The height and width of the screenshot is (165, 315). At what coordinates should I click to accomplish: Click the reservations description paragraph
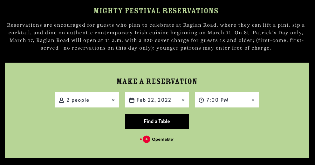pos(156,37)
